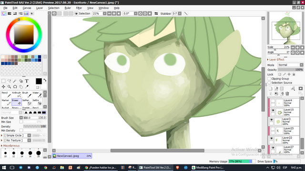Select the Rotate view tool

click(x=15, y=86)
